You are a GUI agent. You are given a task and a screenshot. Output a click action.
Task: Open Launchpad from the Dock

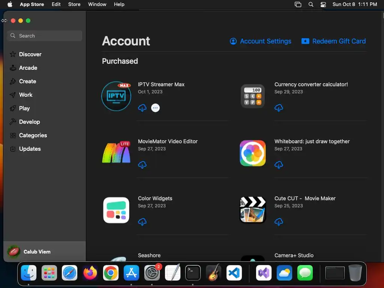pos(49,273)
